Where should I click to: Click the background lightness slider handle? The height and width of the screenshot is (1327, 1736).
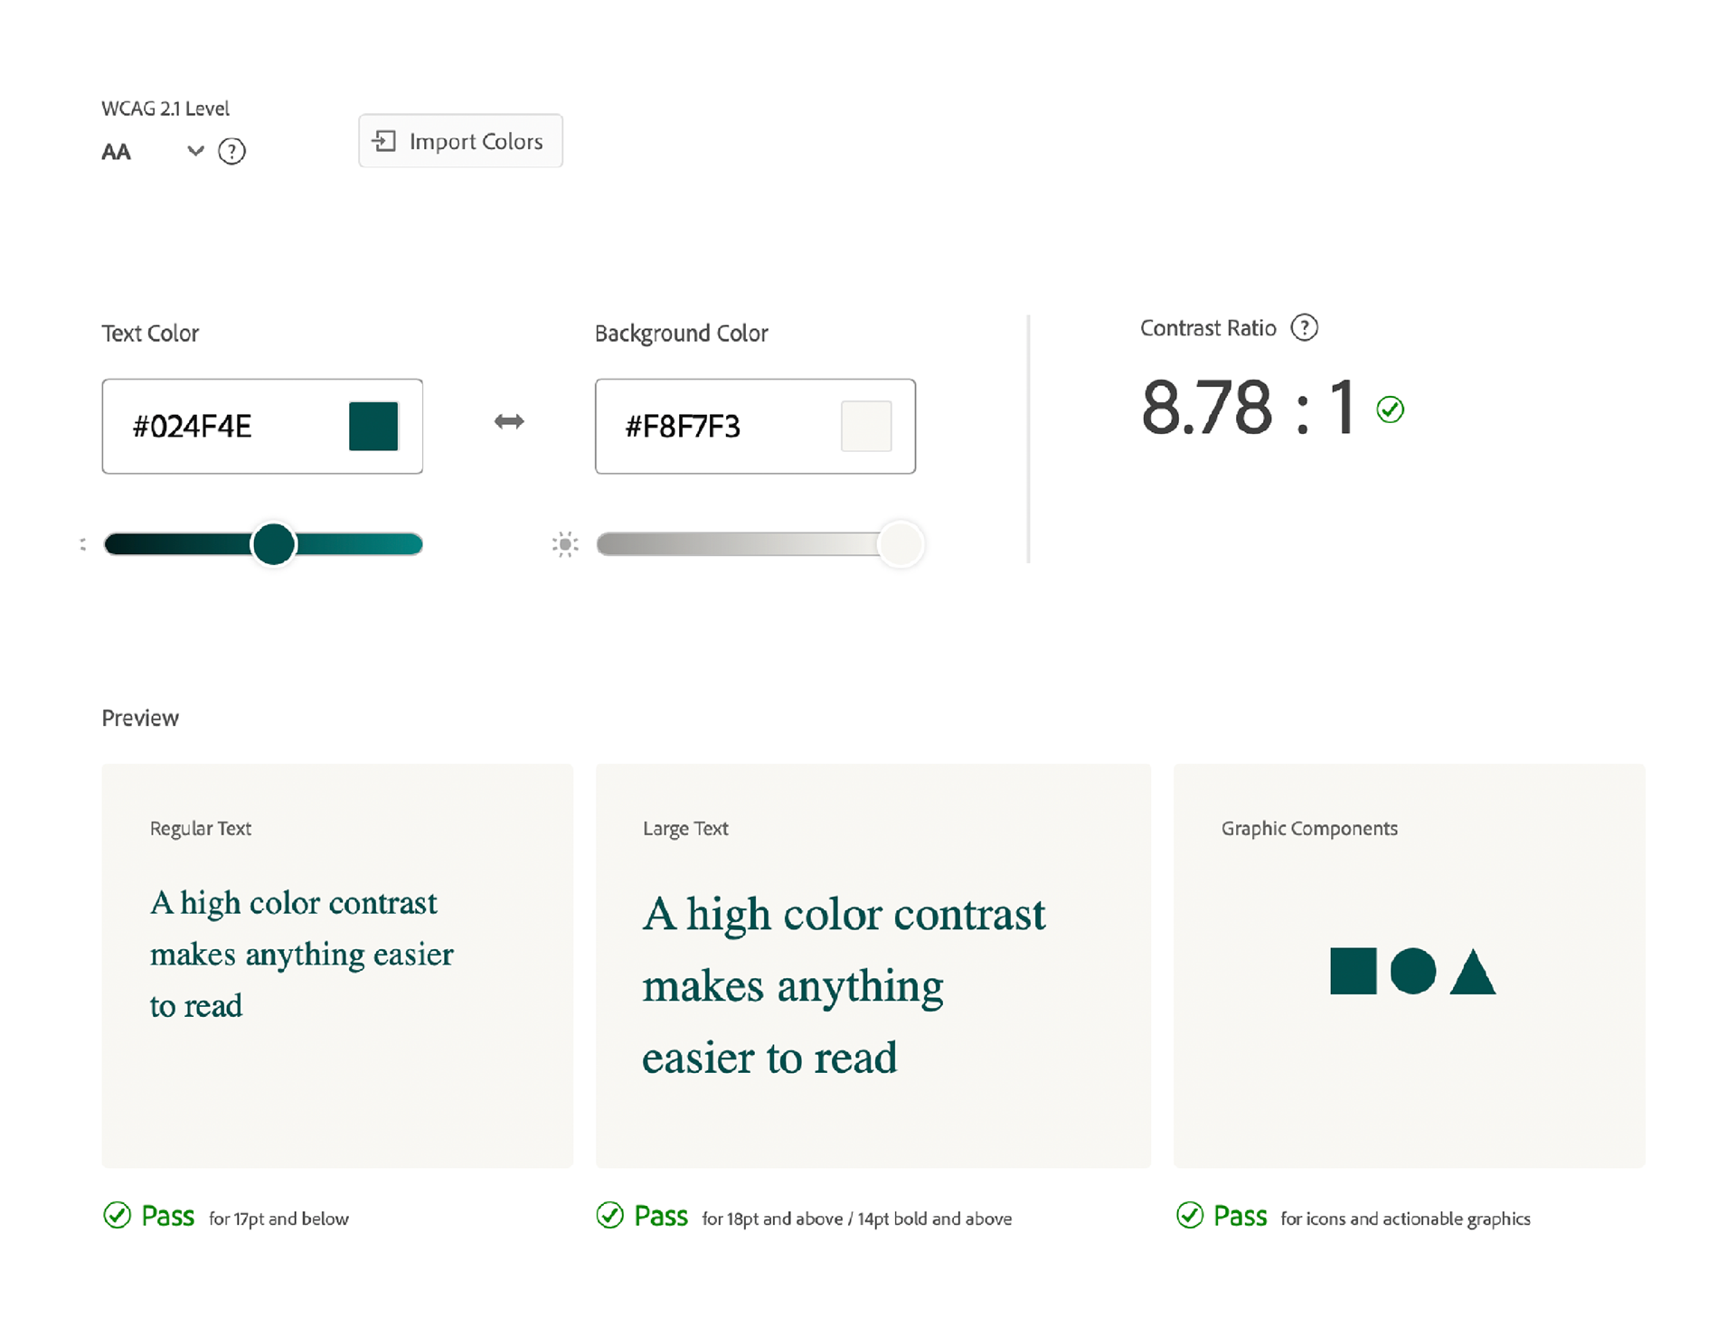(x=901, y=544)
